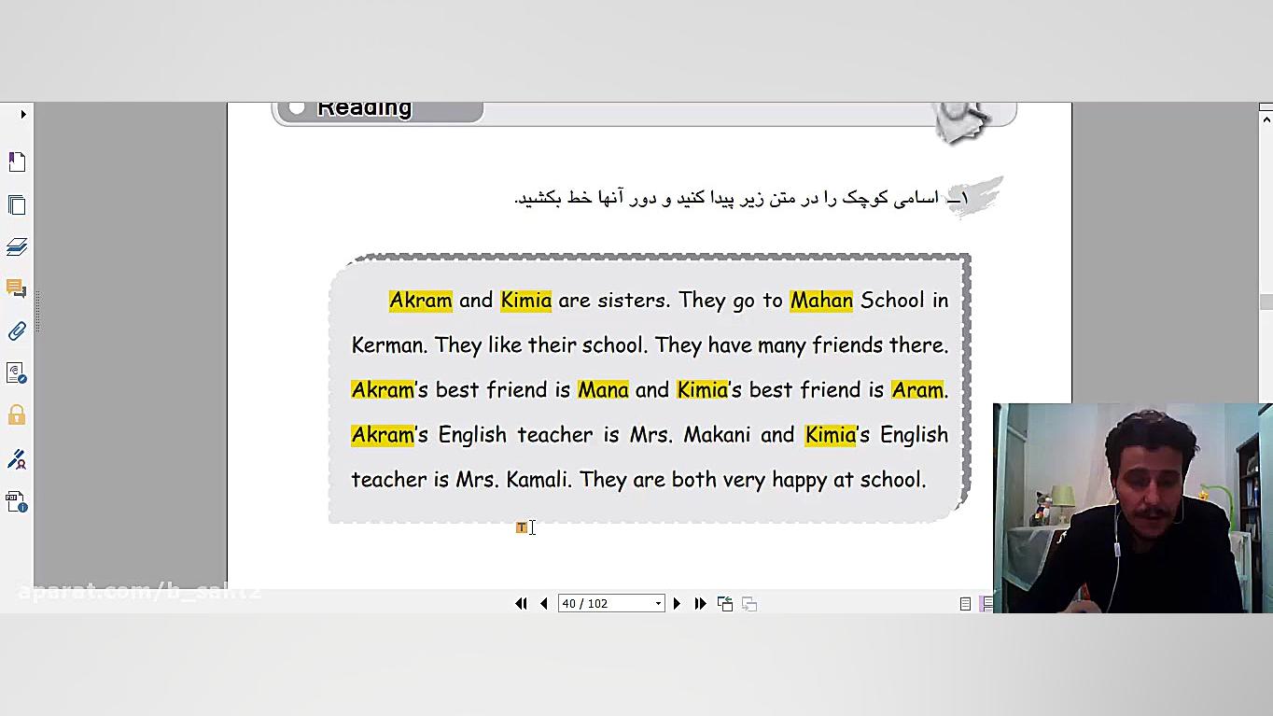Go to the previous page
Image resolution: width=1273 pixels, height=716 pixels.
point(544,604)
